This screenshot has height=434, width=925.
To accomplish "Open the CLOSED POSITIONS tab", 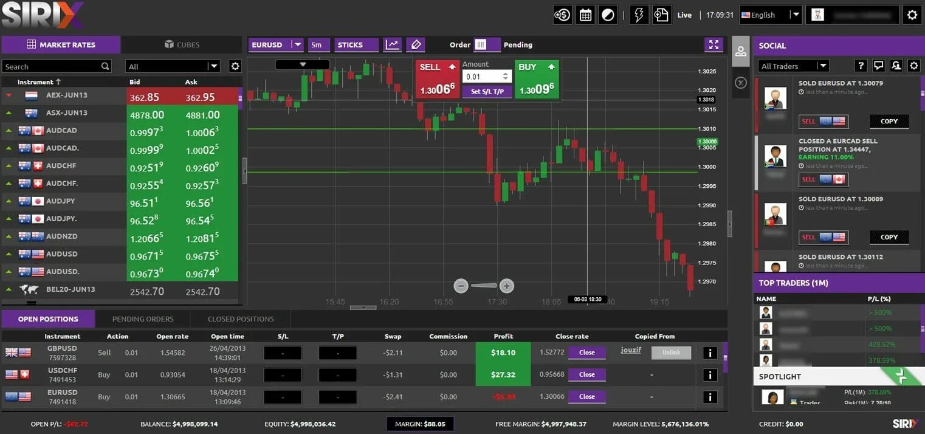I will [x=241, y=319].
